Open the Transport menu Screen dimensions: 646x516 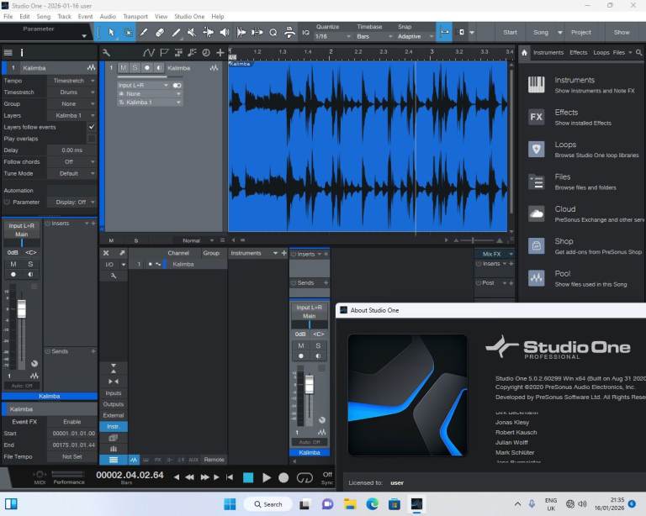(x=135, y=16)
